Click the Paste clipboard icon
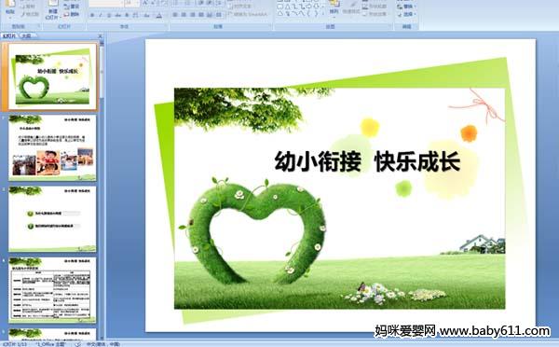The height and width of the screenshot is (347, 559). pos(10,8)
